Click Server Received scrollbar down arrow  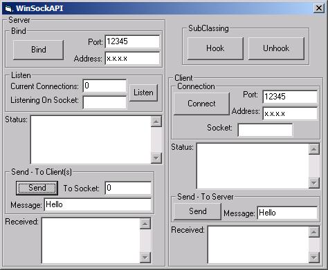[x=145, y=258]
